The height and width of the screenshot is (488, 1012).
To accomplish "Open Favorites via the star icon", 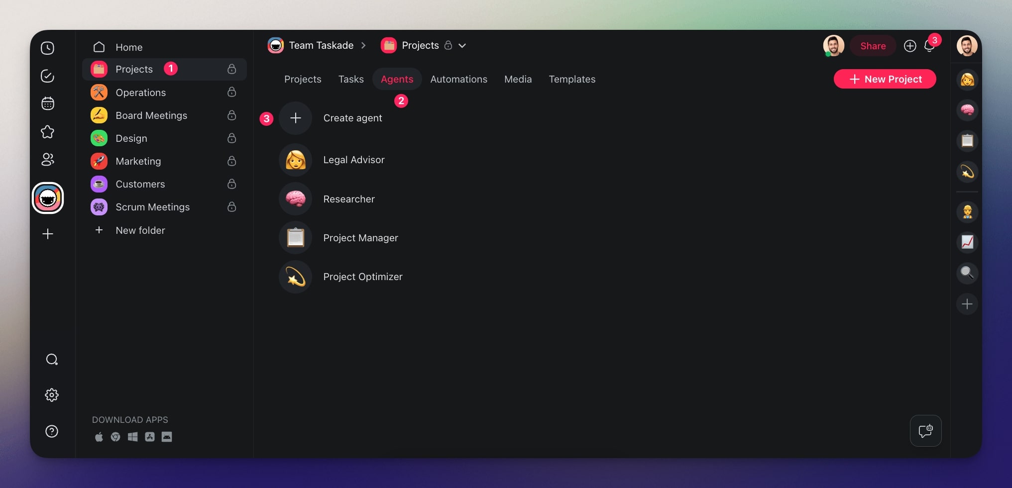I will [48, 131].
